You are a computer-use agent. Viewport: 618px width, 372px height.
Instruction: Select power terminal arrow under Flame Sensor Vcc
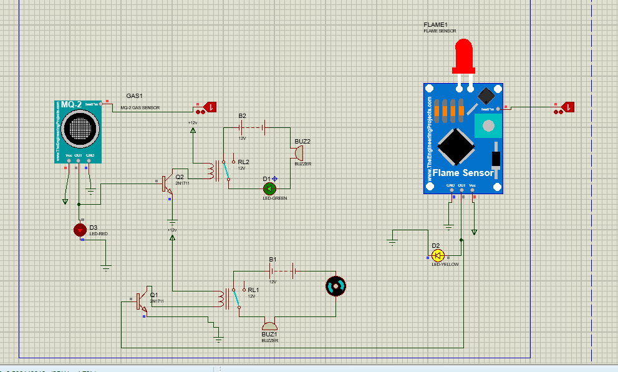tap(474, 232)
